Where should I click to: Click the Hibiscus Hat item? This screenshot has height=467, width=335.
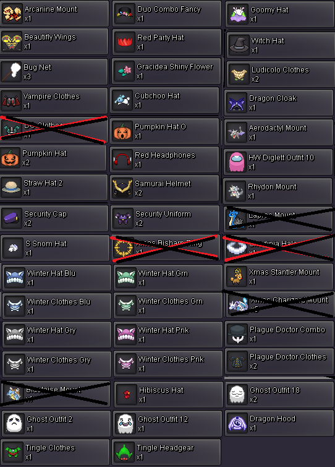pos(168,395)
